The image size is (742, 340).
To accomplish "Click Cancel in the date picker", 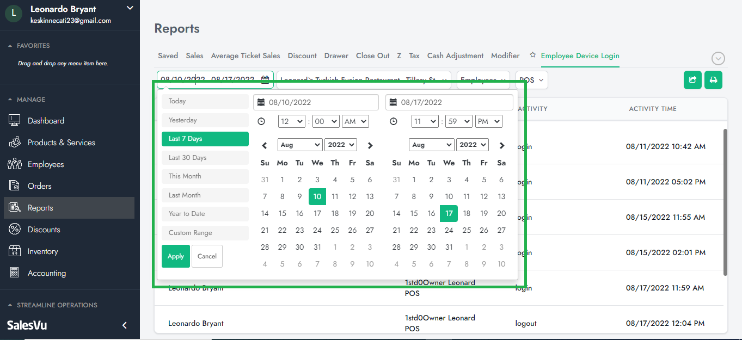I will [207, 256].
